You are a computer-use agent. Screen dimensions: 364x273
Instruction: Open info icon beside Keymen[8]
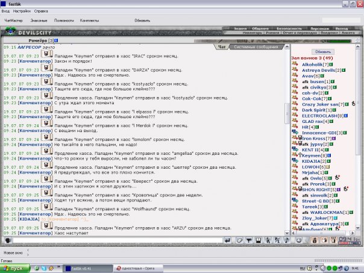[329, 155]
